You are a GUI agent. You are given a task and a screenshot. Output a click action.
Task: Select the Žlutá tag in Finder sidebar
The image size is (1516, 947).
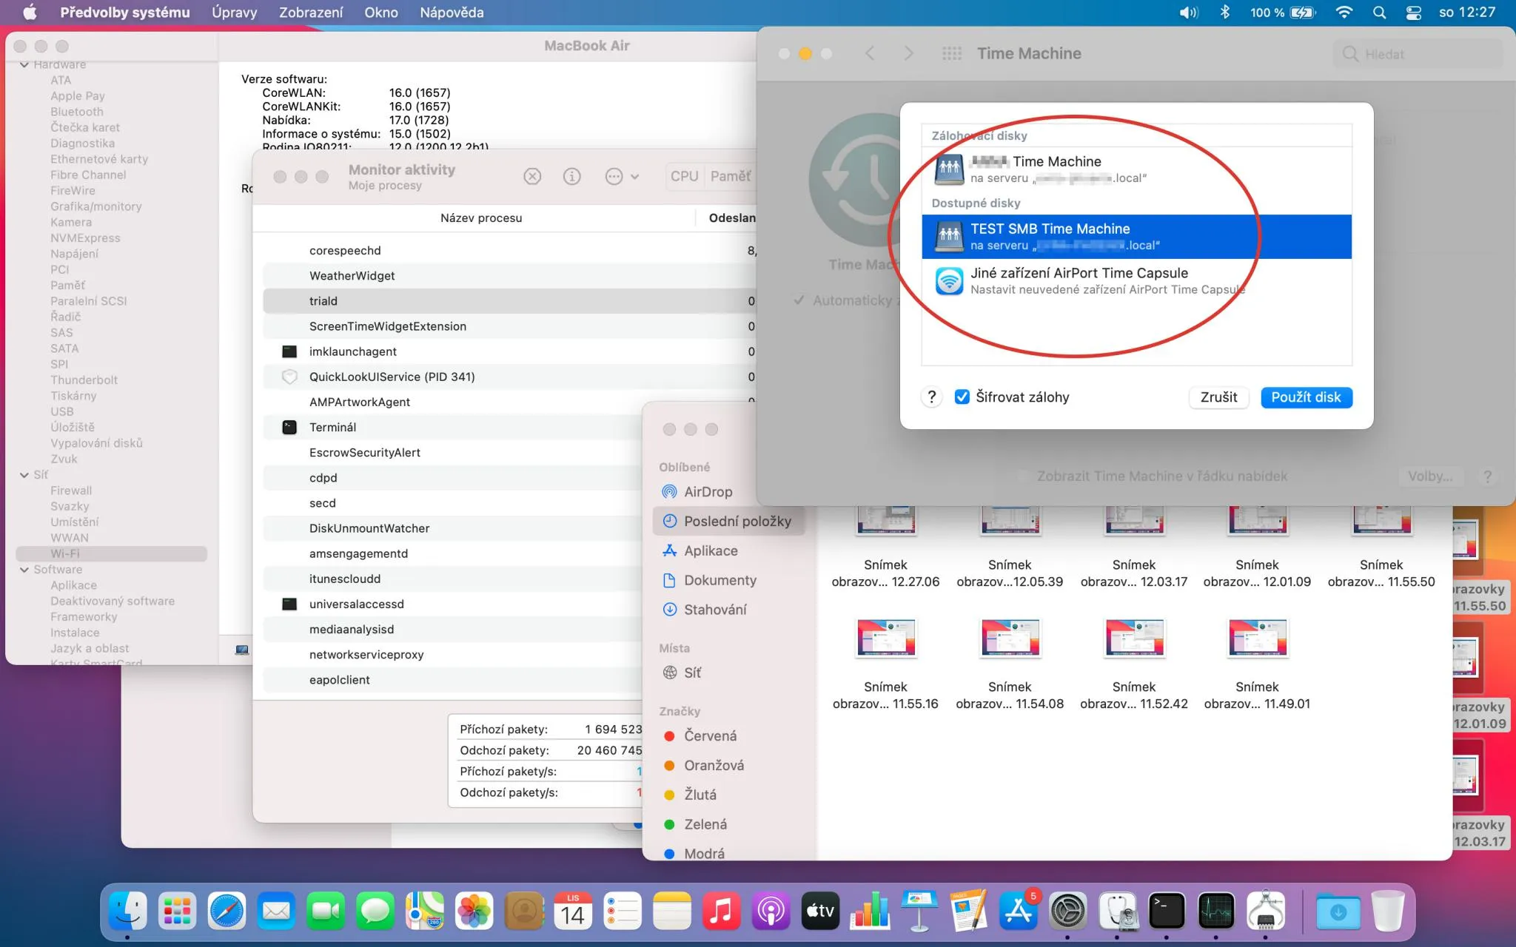(691, 795)
